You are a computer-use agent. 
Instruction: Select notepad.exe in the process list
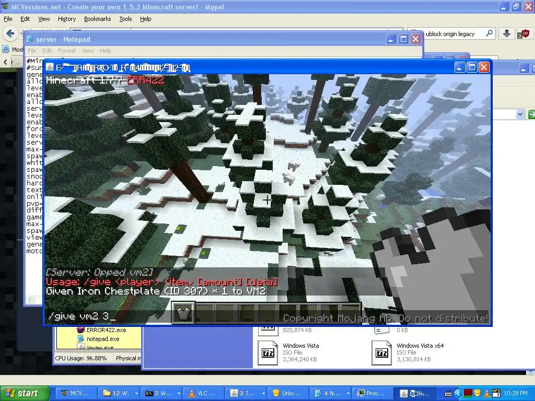click(x=99, y=338)
